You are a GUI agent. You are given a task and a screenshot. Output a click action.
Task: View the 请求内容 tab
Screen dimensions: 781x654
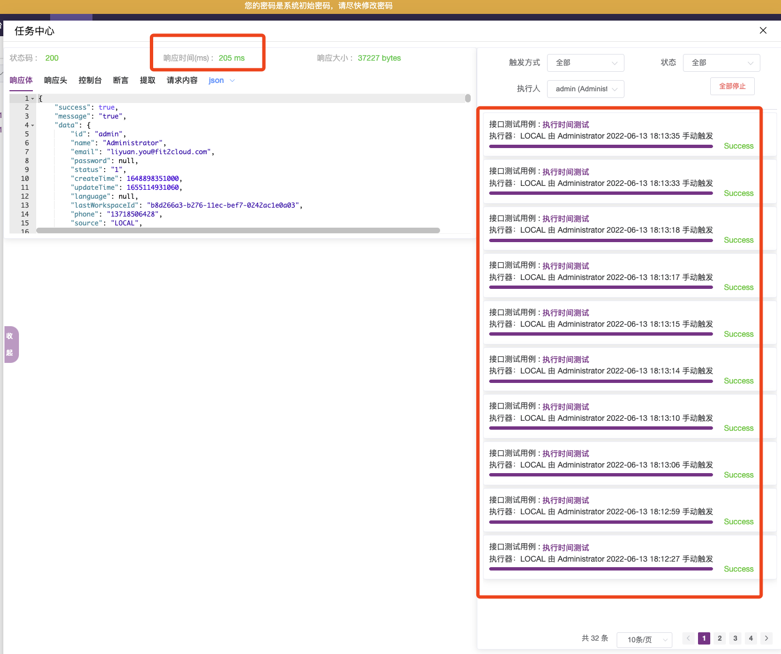(x=182, y=80)
